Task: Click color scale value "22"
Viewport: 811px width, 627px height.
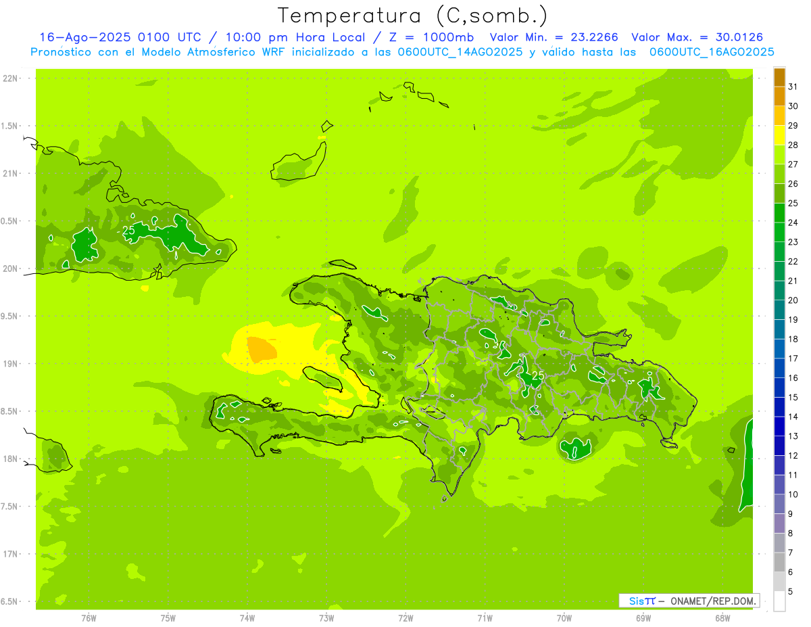Action: 793,262
